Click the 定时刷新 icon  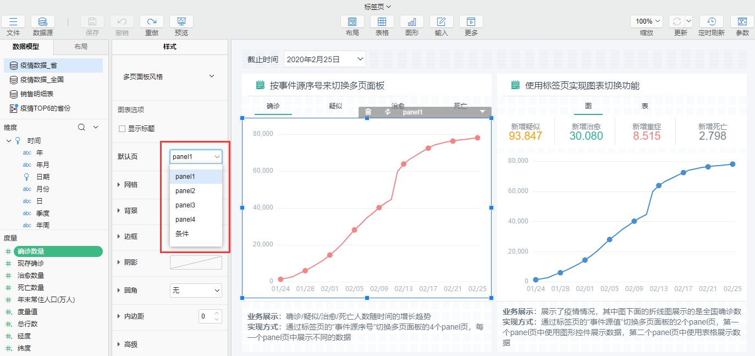(x=711, y=22)
